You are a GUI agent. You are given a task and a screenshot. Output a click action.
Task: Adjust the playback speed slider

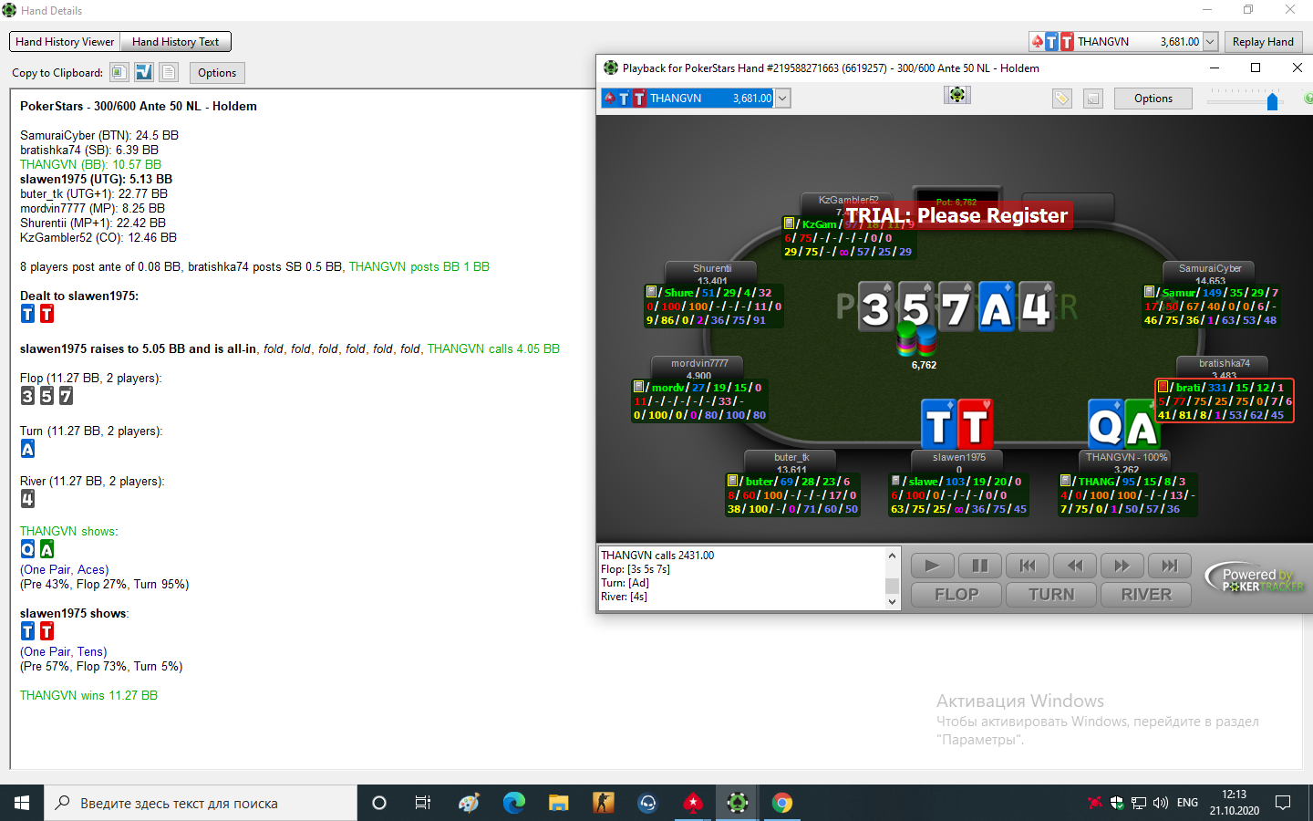click(x=1272, y=101)
